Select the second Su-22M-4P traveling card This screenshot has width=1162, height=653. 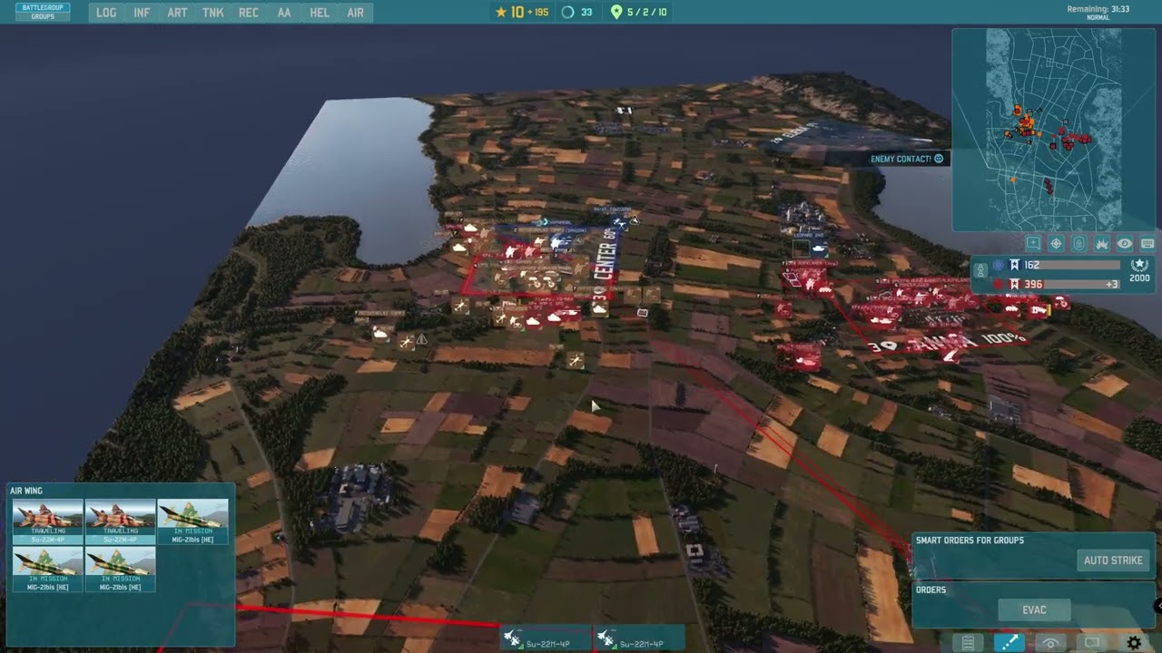pyautogui.click(x=121, y=521)
